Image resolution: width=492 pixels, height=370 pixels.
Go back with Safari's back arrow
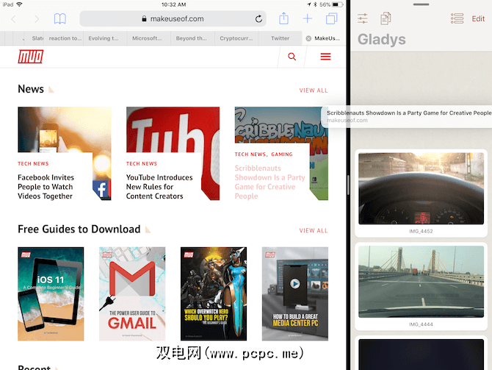coord(13,19)
